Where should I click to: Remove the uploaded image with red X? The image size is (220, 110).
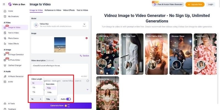pos(87,38)
